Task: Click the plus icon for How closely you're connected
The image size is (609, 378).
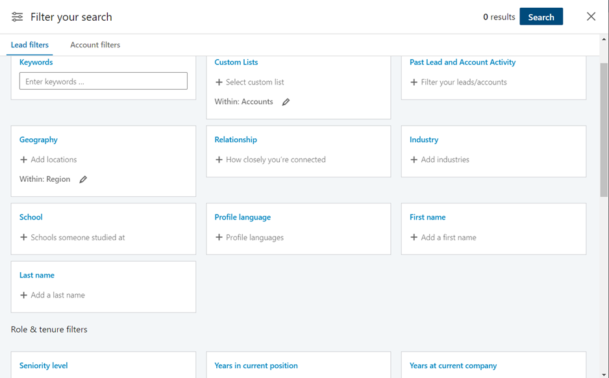Action: pyautogui.click(x=219, y=160)
